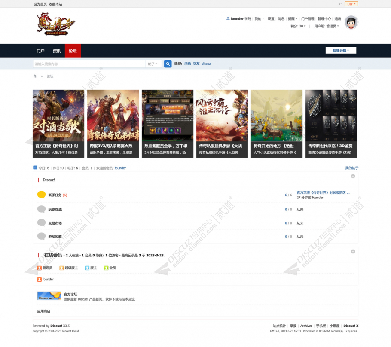The height and width of the screenshot is (347, 391).
Task: Click the 交友 hot search link
Action: (196, 64)
